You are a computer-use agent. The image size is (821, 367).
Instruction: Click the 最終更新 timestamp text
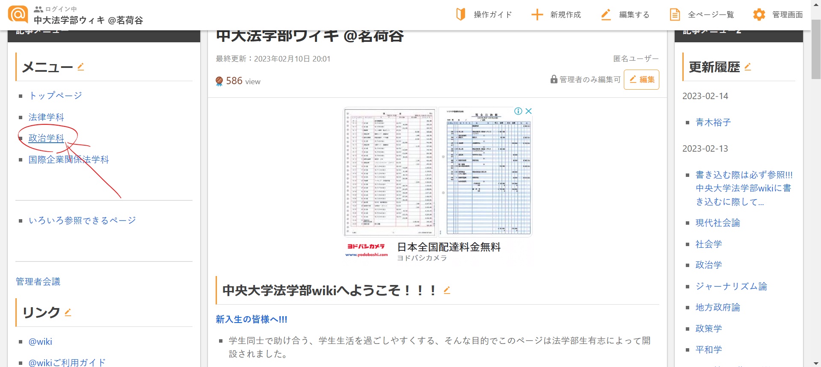click(x=273, y=59)
